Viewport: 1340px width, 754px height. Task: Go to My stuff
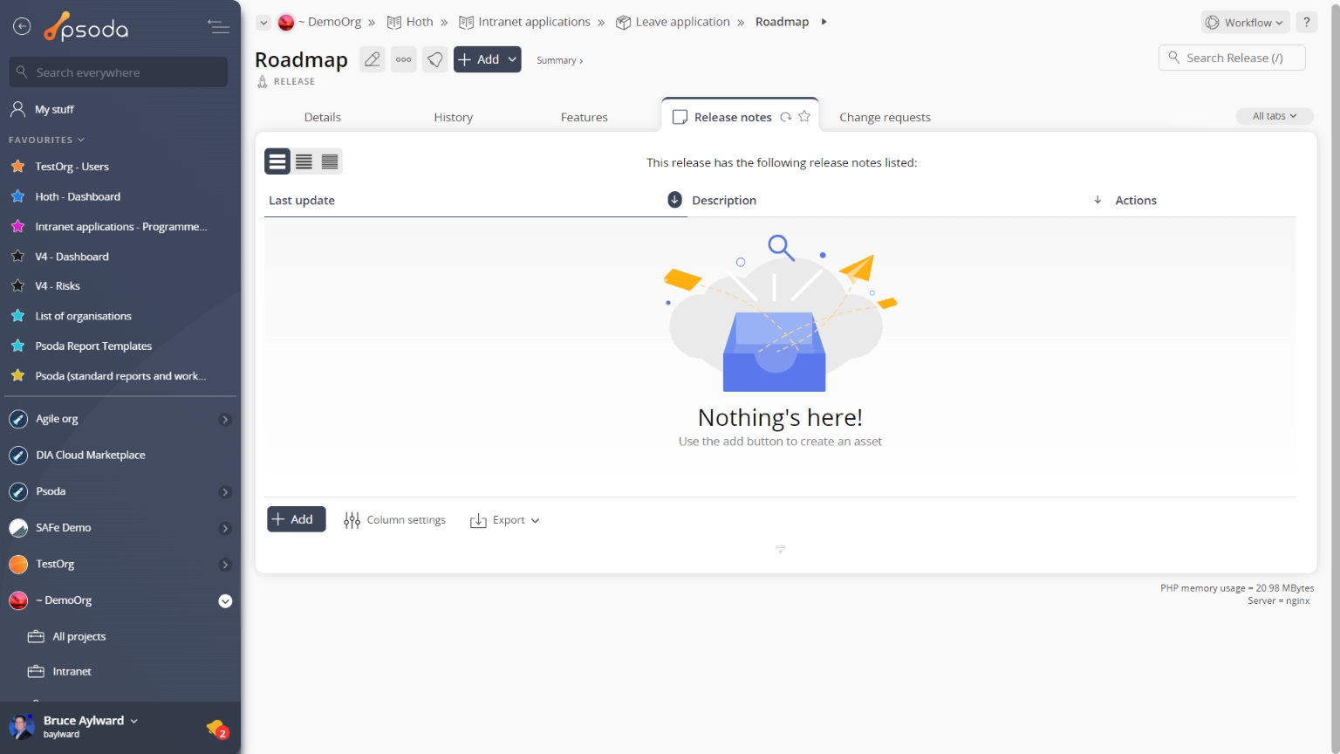pos(54,109)
